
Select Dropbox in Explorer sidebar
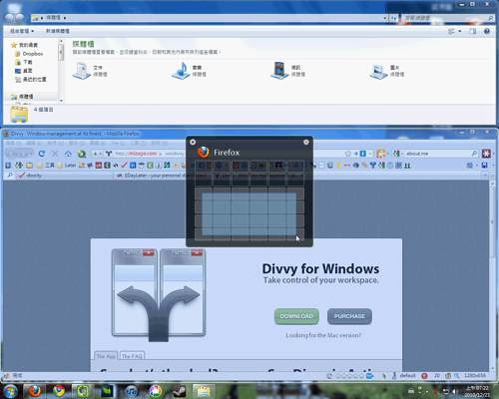[29, 54]
